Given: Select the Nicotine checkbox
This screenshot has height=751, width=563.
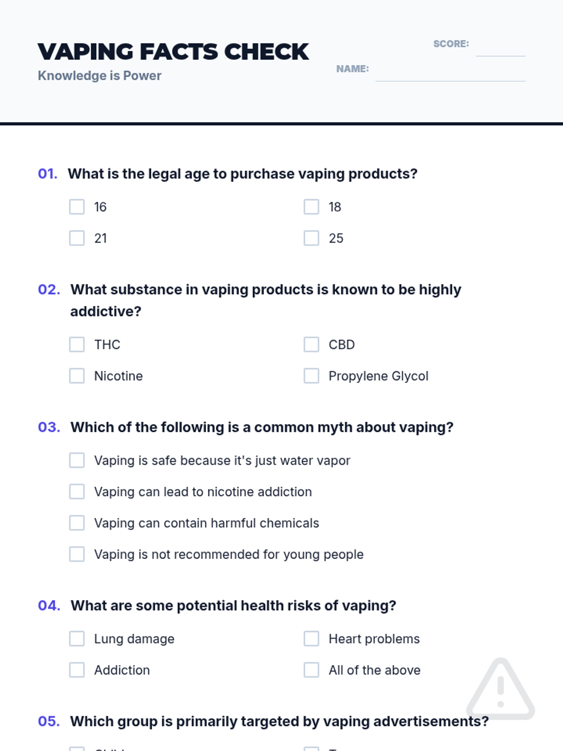Looking at the screenshot, I should pyautogui.click(x=77, y=376).
